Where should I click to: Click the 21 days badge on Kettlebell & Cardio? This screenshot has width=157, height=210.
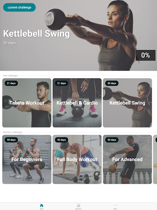[61, 83]
